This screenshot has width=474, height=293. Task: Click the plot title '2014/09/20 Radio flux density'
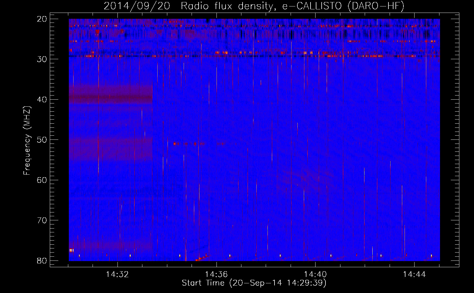click(x=190, y=6)
